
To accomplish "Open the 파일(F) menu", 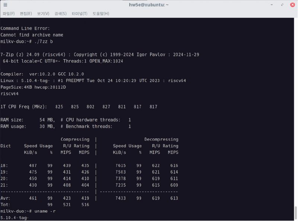I will (x=9, y=13).
